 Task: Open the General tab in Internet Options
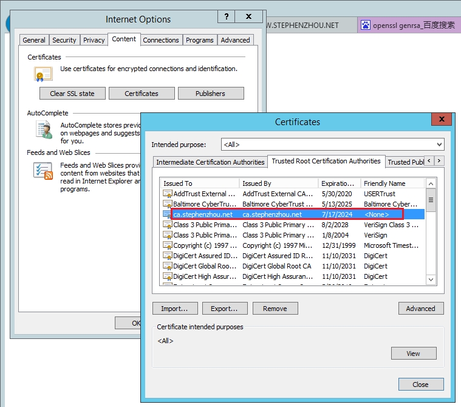pos(34,40)
